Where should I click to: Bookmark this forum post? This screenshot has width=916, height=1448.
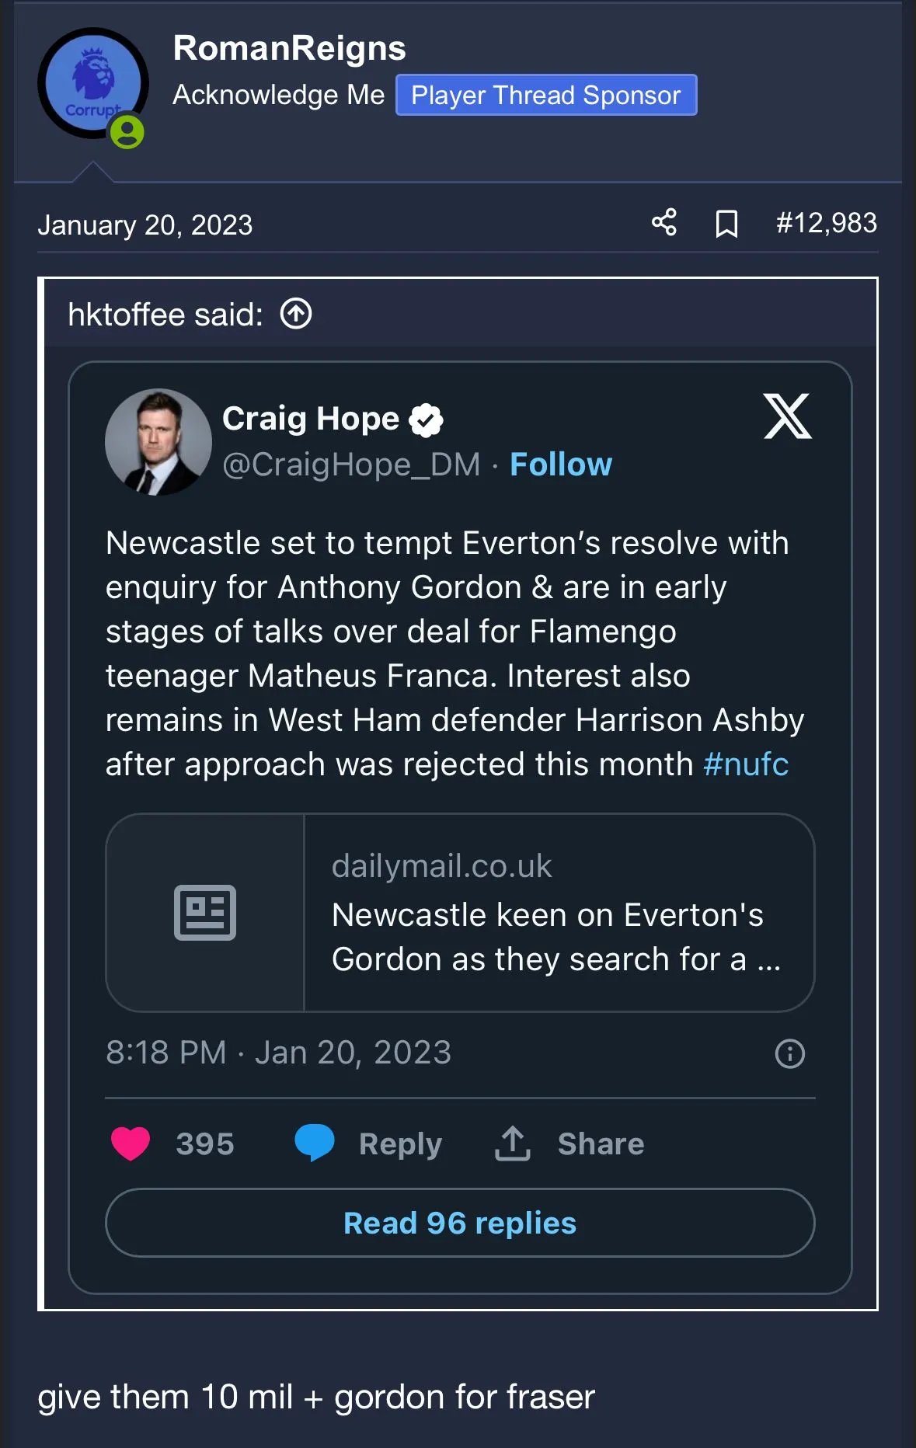726,224
